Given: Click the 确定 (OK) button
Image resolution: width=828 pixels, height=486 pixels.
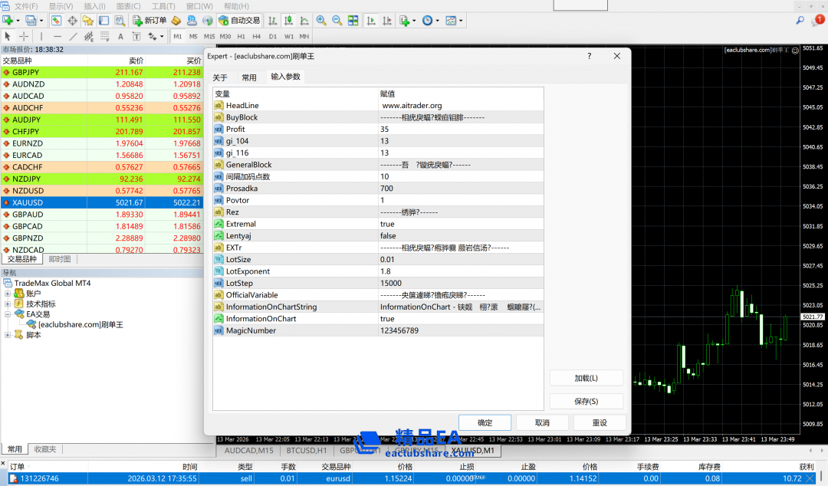Looking at the screenshot, I should pos(485,422).
